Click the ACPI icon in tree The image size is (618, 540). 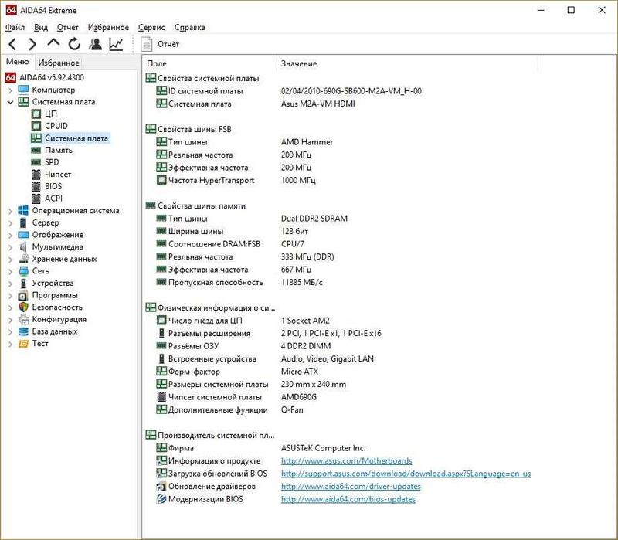click(36, 199)
